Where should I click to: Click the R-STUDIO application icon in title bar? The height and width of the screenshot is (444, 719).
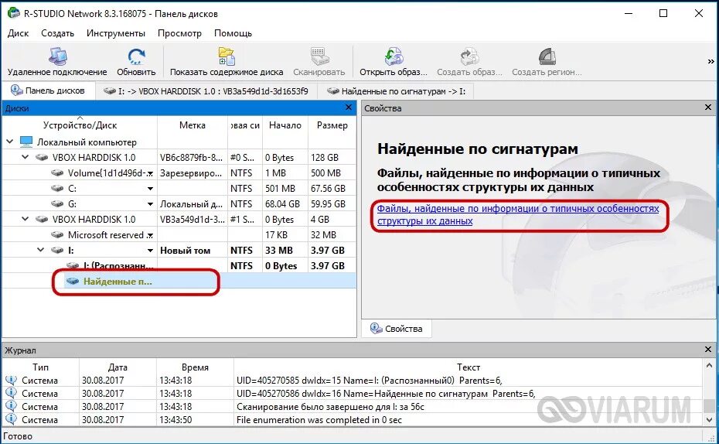point(14,13)
